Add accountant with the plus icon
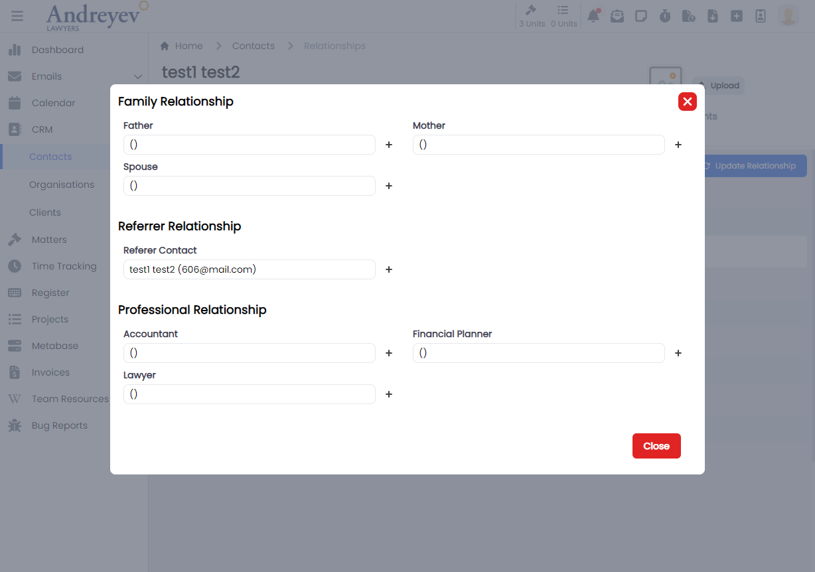This screenshot has width=815, height=572. pos(389,353)
